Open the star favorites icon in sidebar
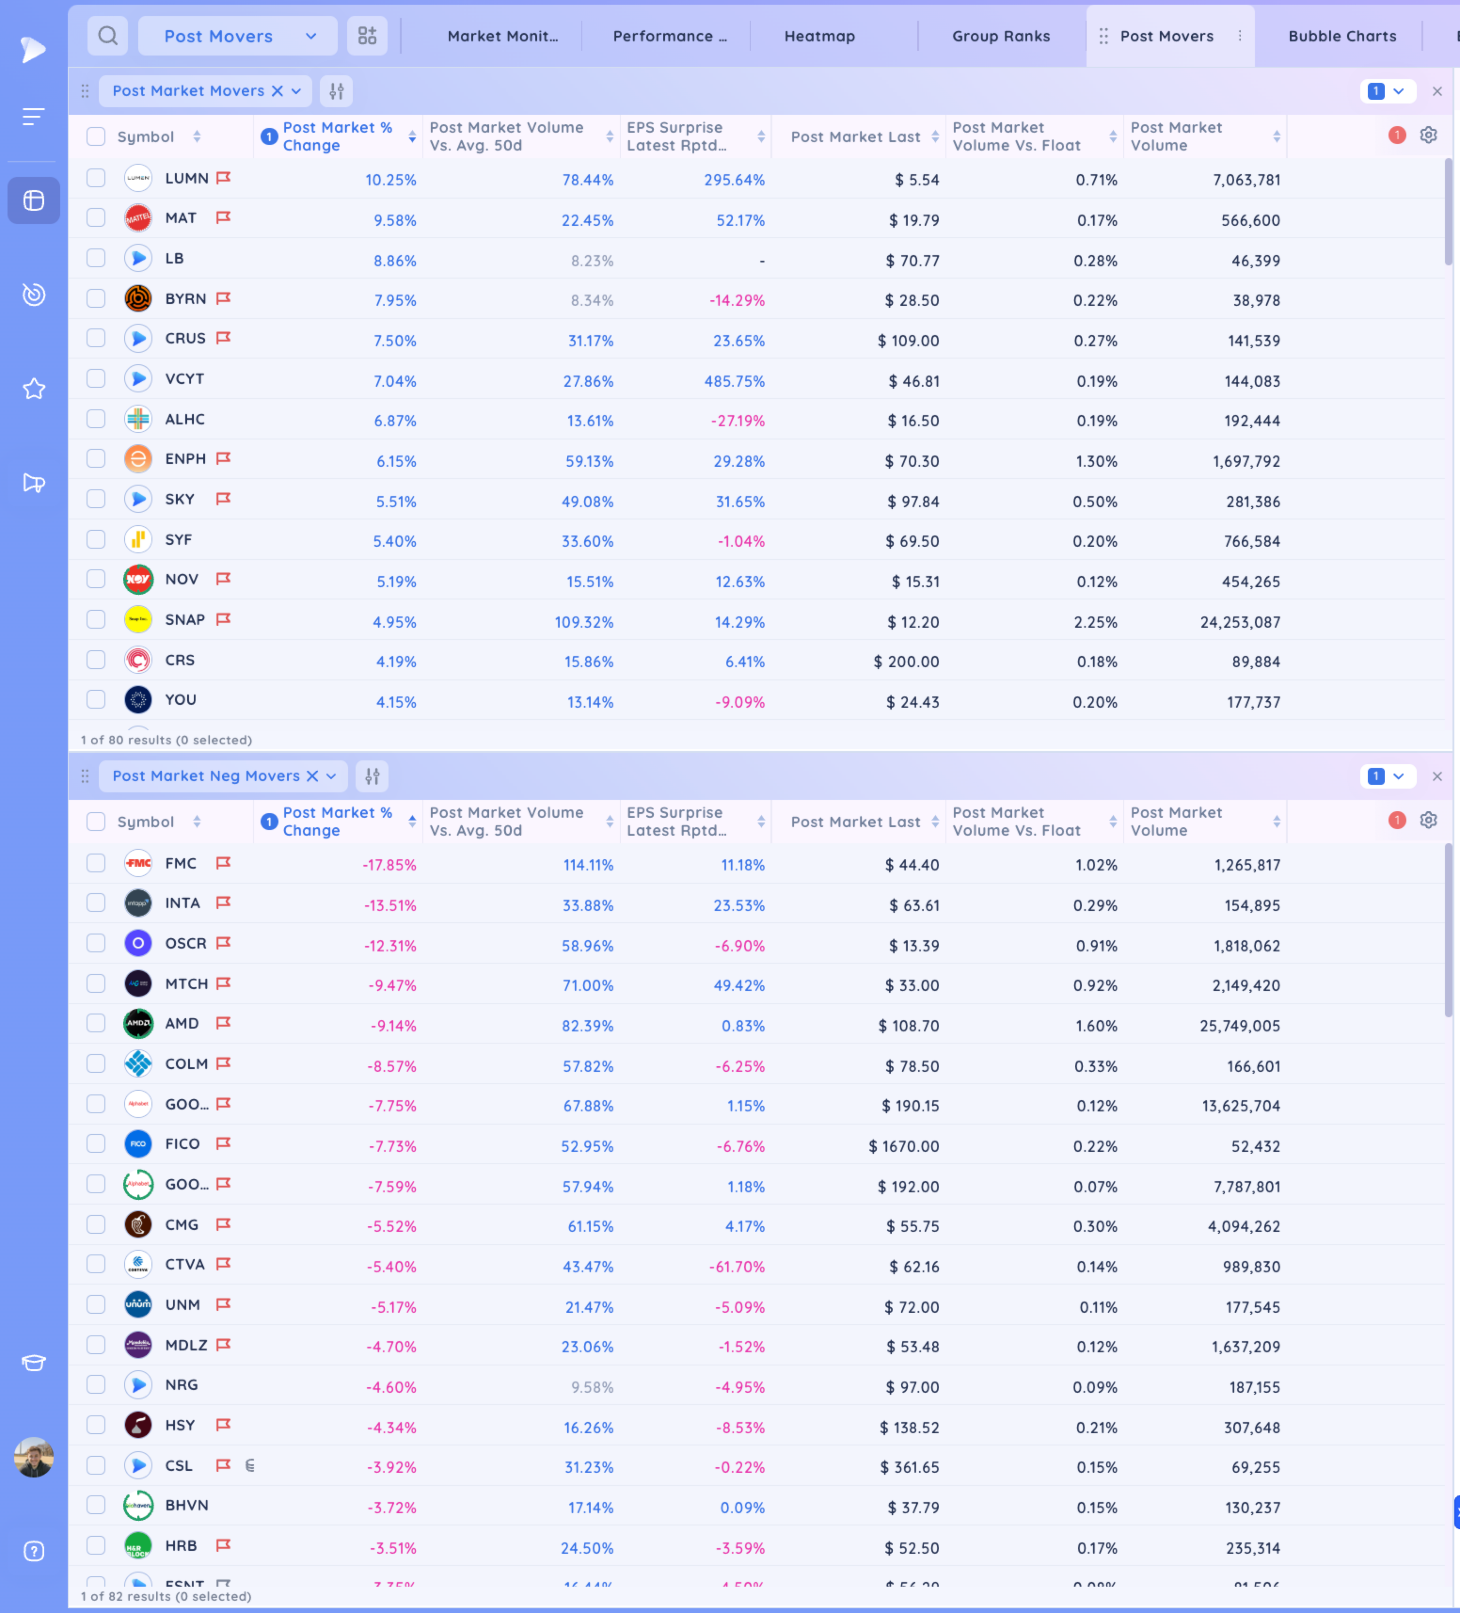The width and height of the screenshot is (1460, 1613). pos(33,389)
